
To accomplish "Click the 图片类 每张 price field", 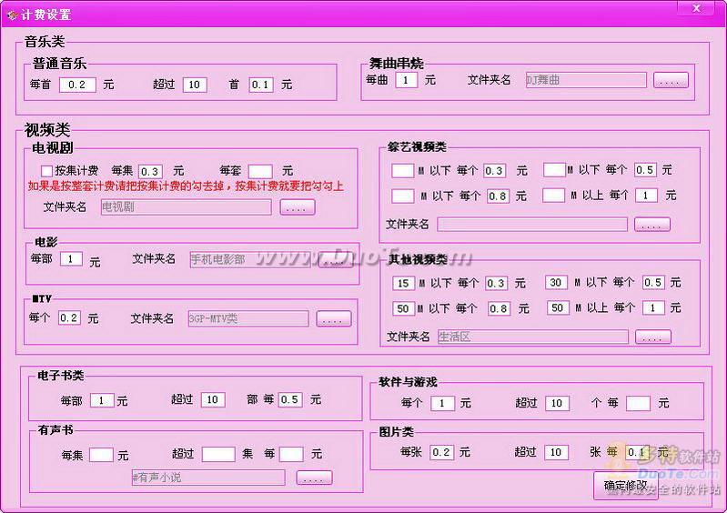I will pyautogui.click(x=441, y=452).
